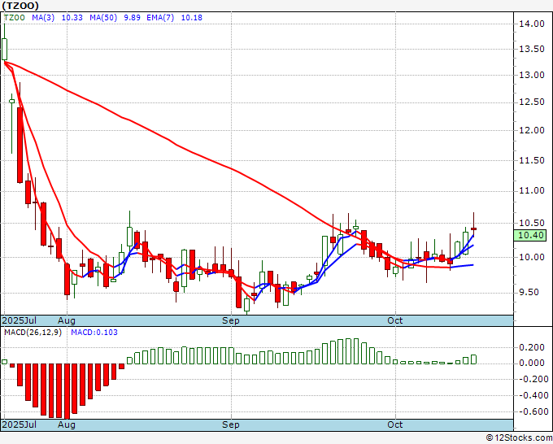Viewport: 553px width, 444px height.
Task: Click the MA(3) value 10.33
Action: pos(72,18)
